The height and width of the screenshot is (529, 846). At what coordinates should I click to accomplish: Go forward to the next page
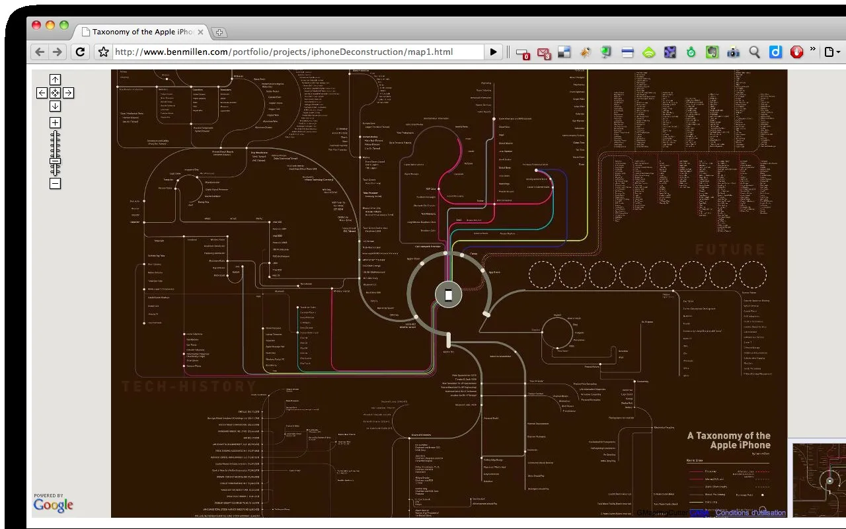click(x=57, y=52)
